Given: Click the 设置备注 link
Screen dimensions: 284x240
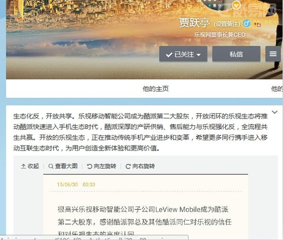Looking at the screenshot, I should (227, 24).
